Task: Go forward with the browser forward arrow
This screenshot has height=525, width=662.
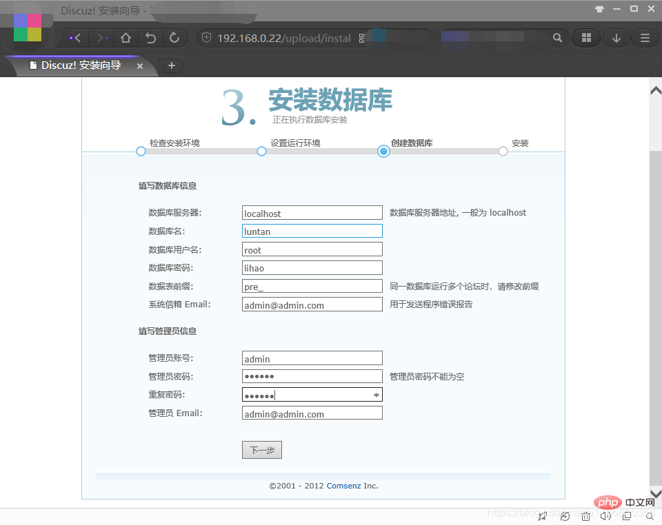Action: point(102,39)
